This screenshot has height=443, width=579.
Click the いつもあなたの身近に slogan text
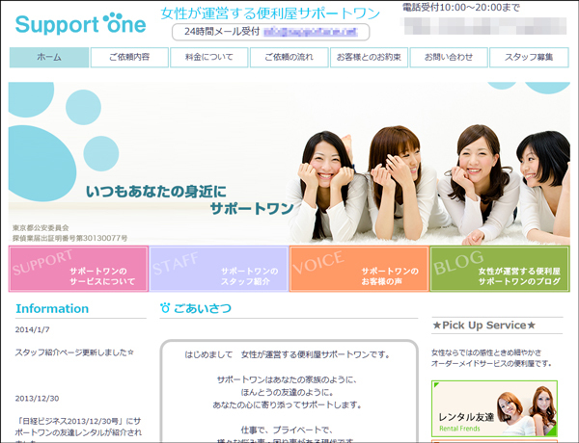(x=155, y=192)
